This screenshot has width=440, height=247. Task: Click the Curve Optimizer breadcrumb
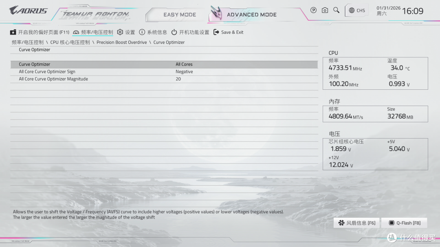click(x=169, y=42)
